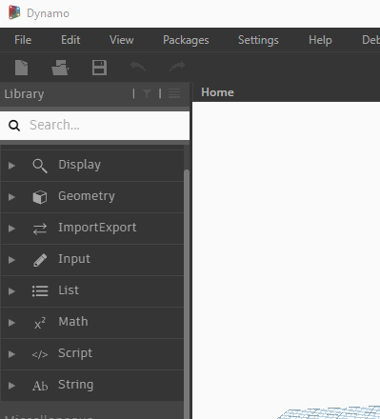Click the Library panel scrollbar thumb
The width and height of the screenshot is (380, 419).
(187, 293)
